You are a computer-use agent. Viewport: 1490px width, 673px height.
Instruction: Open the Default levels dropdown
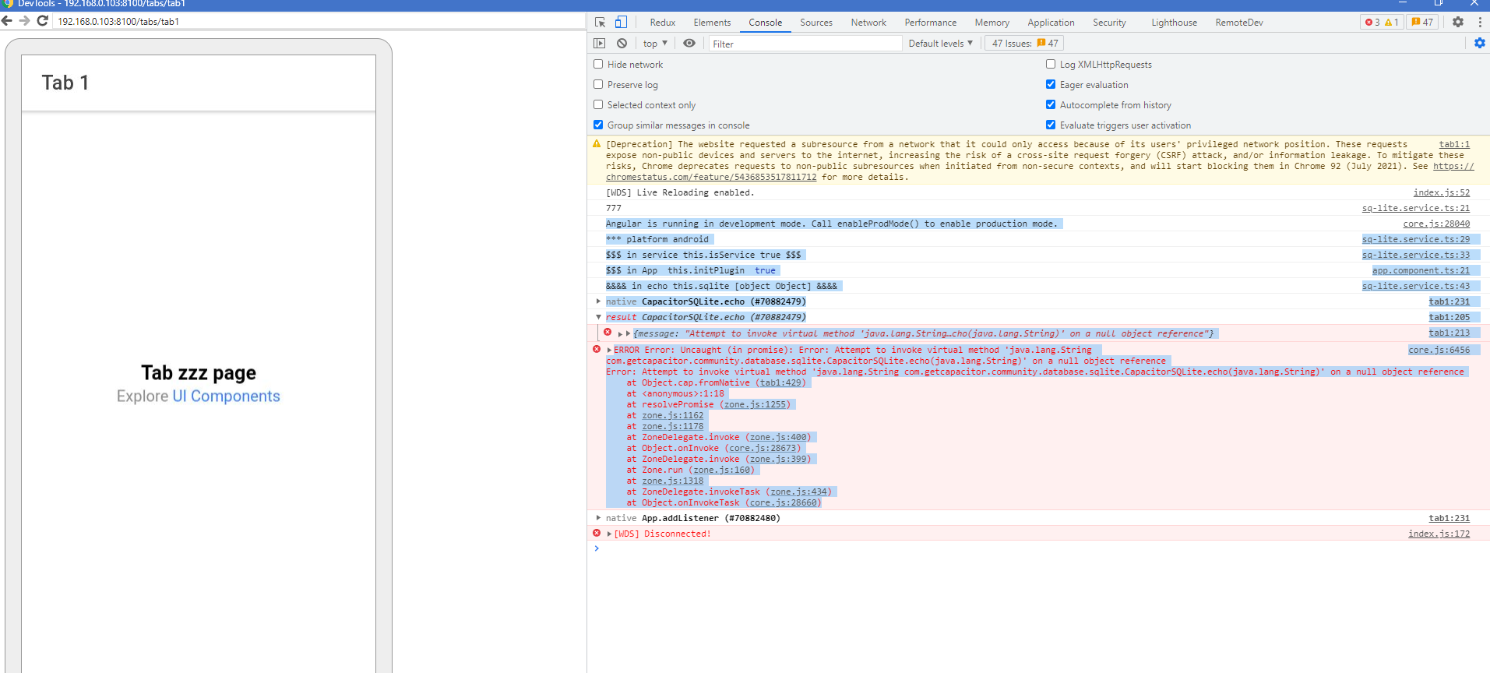click(x=940, y=44)
